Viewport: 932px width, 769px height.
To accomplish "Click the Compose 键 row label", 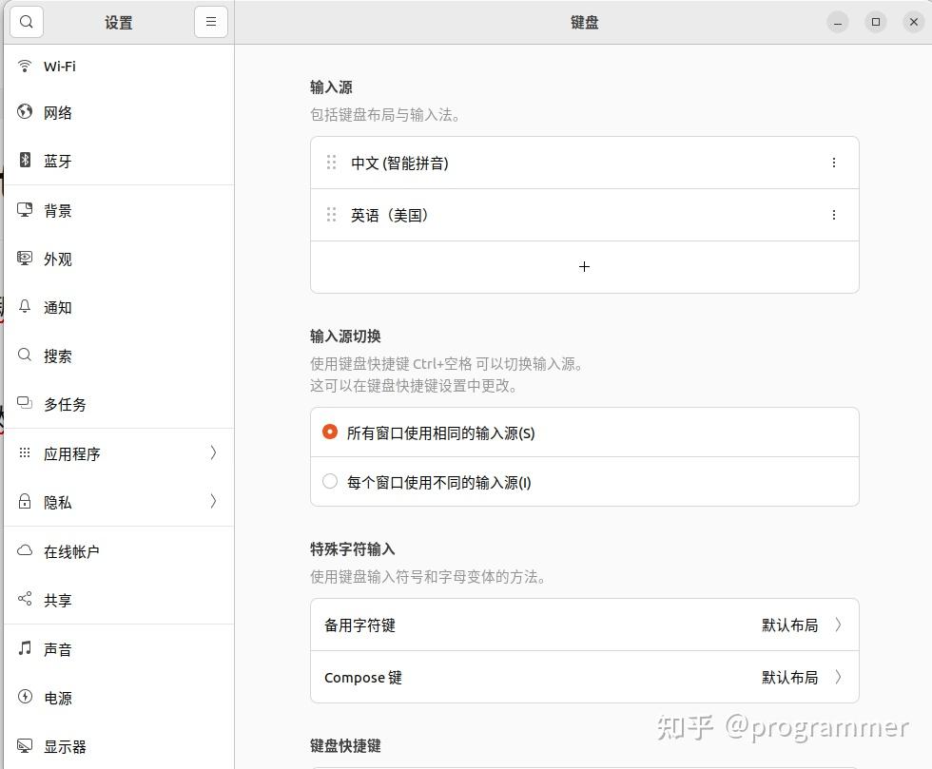I will 363,678.
